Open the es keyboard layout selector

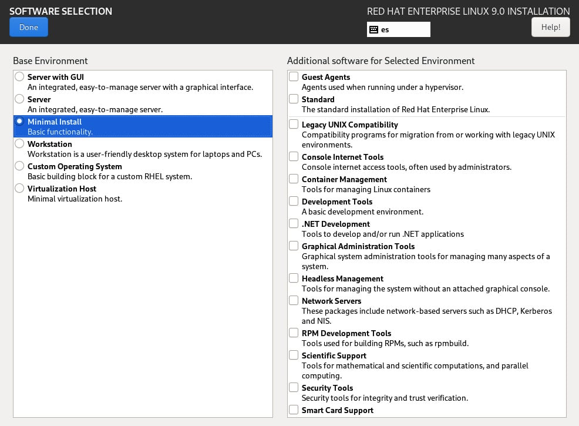click(399, 29)
